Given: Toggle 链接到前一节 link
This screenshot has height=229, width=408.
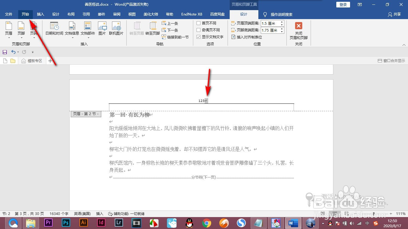Looking at the screenshot, I should pos(175,37).
